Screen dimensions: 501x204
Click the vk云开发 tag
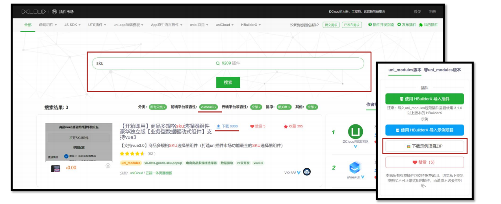point(244,163)
